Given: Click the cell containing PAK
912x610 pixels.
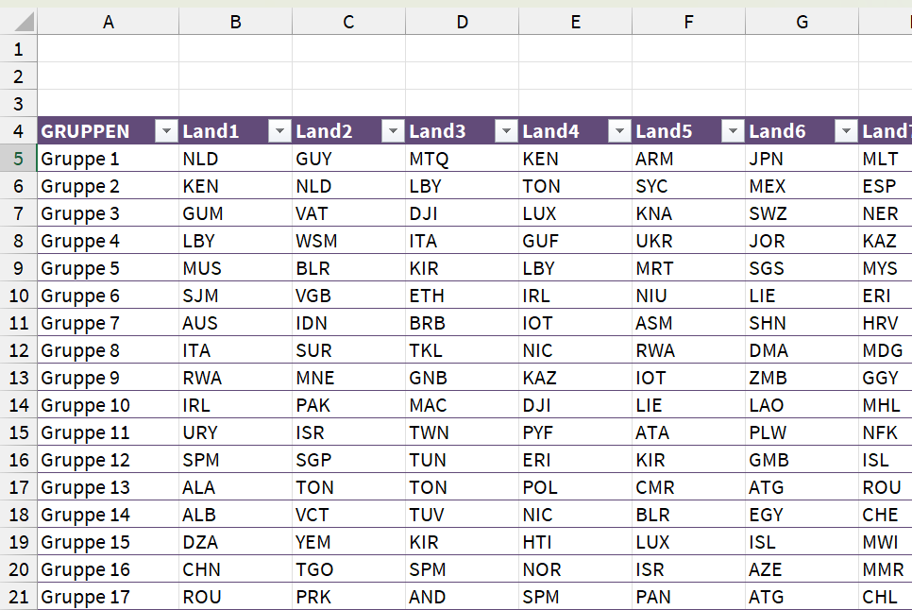Looking at the screenshot, I should tap(348, 405).
